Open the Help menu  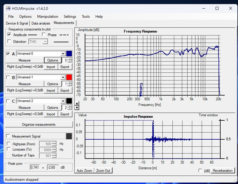click(x=99, y=17)
